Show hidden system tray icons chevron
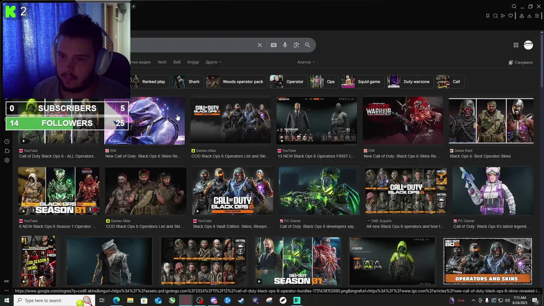Image resolution: width=544 pixels, height=306 pixels. [473, 300]
